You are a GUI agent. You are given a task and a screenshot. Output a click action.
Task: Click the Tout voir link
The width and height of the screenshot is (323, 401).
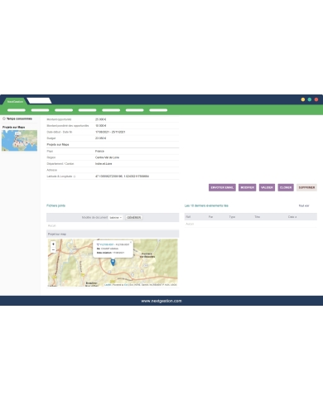pos(304,205)
